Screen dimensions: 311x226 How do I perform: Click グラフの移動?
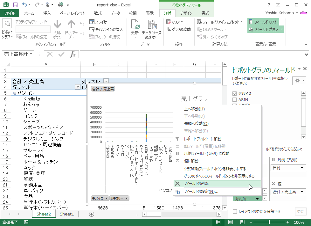(178, 29)
